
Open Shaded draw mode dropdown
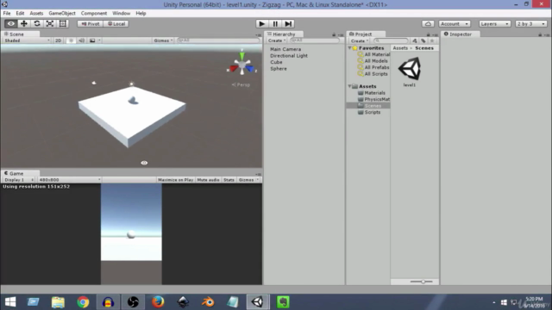(27, 40)
